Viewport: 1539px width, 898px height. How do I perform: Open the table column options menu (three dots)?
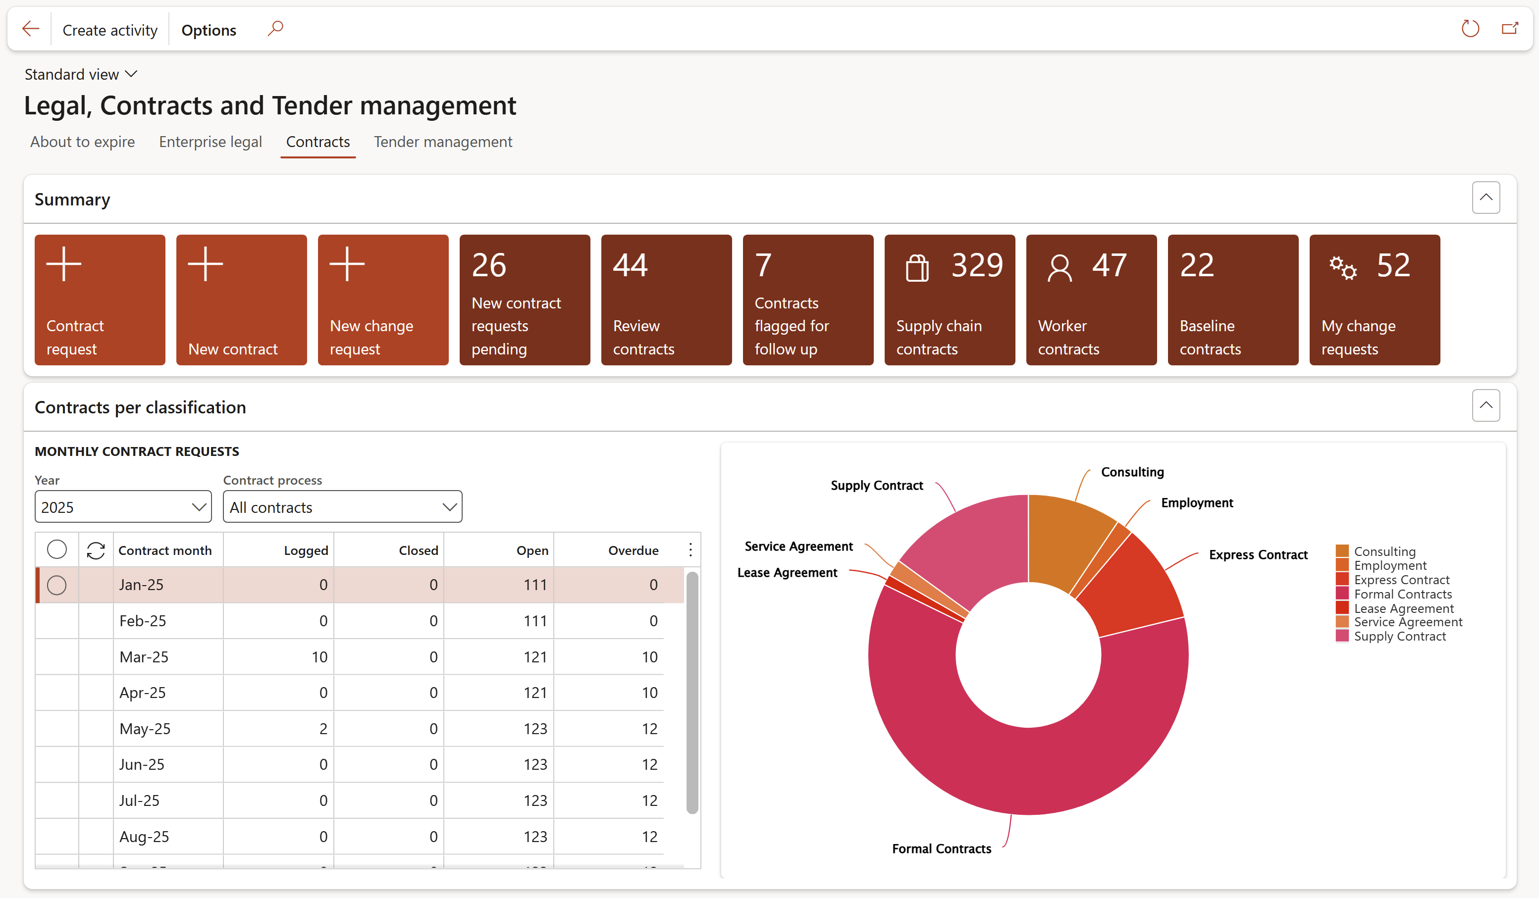tap(690, 550)
